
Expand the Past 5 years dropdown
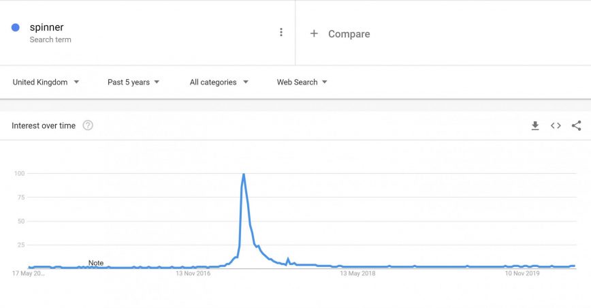[x=133, y=82]
